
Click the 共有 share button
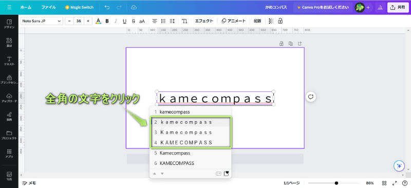click(x=398, y=7)
